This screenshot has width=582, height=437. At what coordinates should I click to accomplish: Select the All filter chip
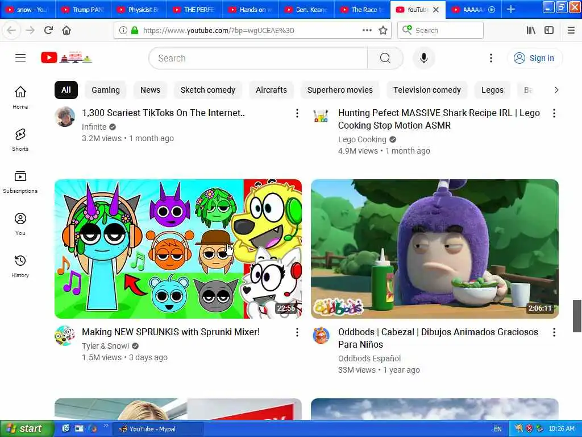pyautogui.click(x=66, y=90)
